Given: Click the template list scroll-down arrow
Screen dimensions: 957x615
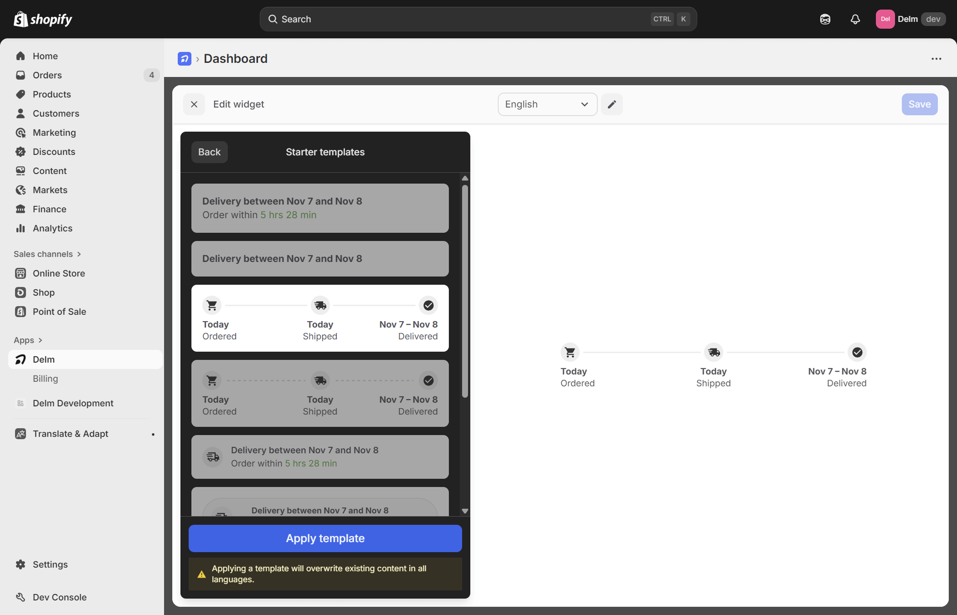Looking at the screenshot, I should point(465,511).
